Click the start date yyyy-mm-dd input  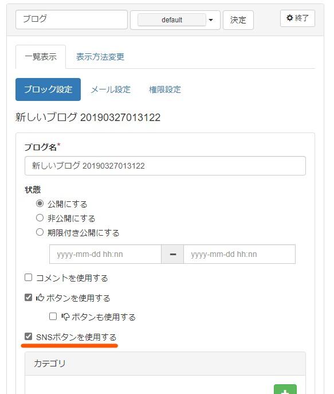pyautogui.click(x=105, y=254)
